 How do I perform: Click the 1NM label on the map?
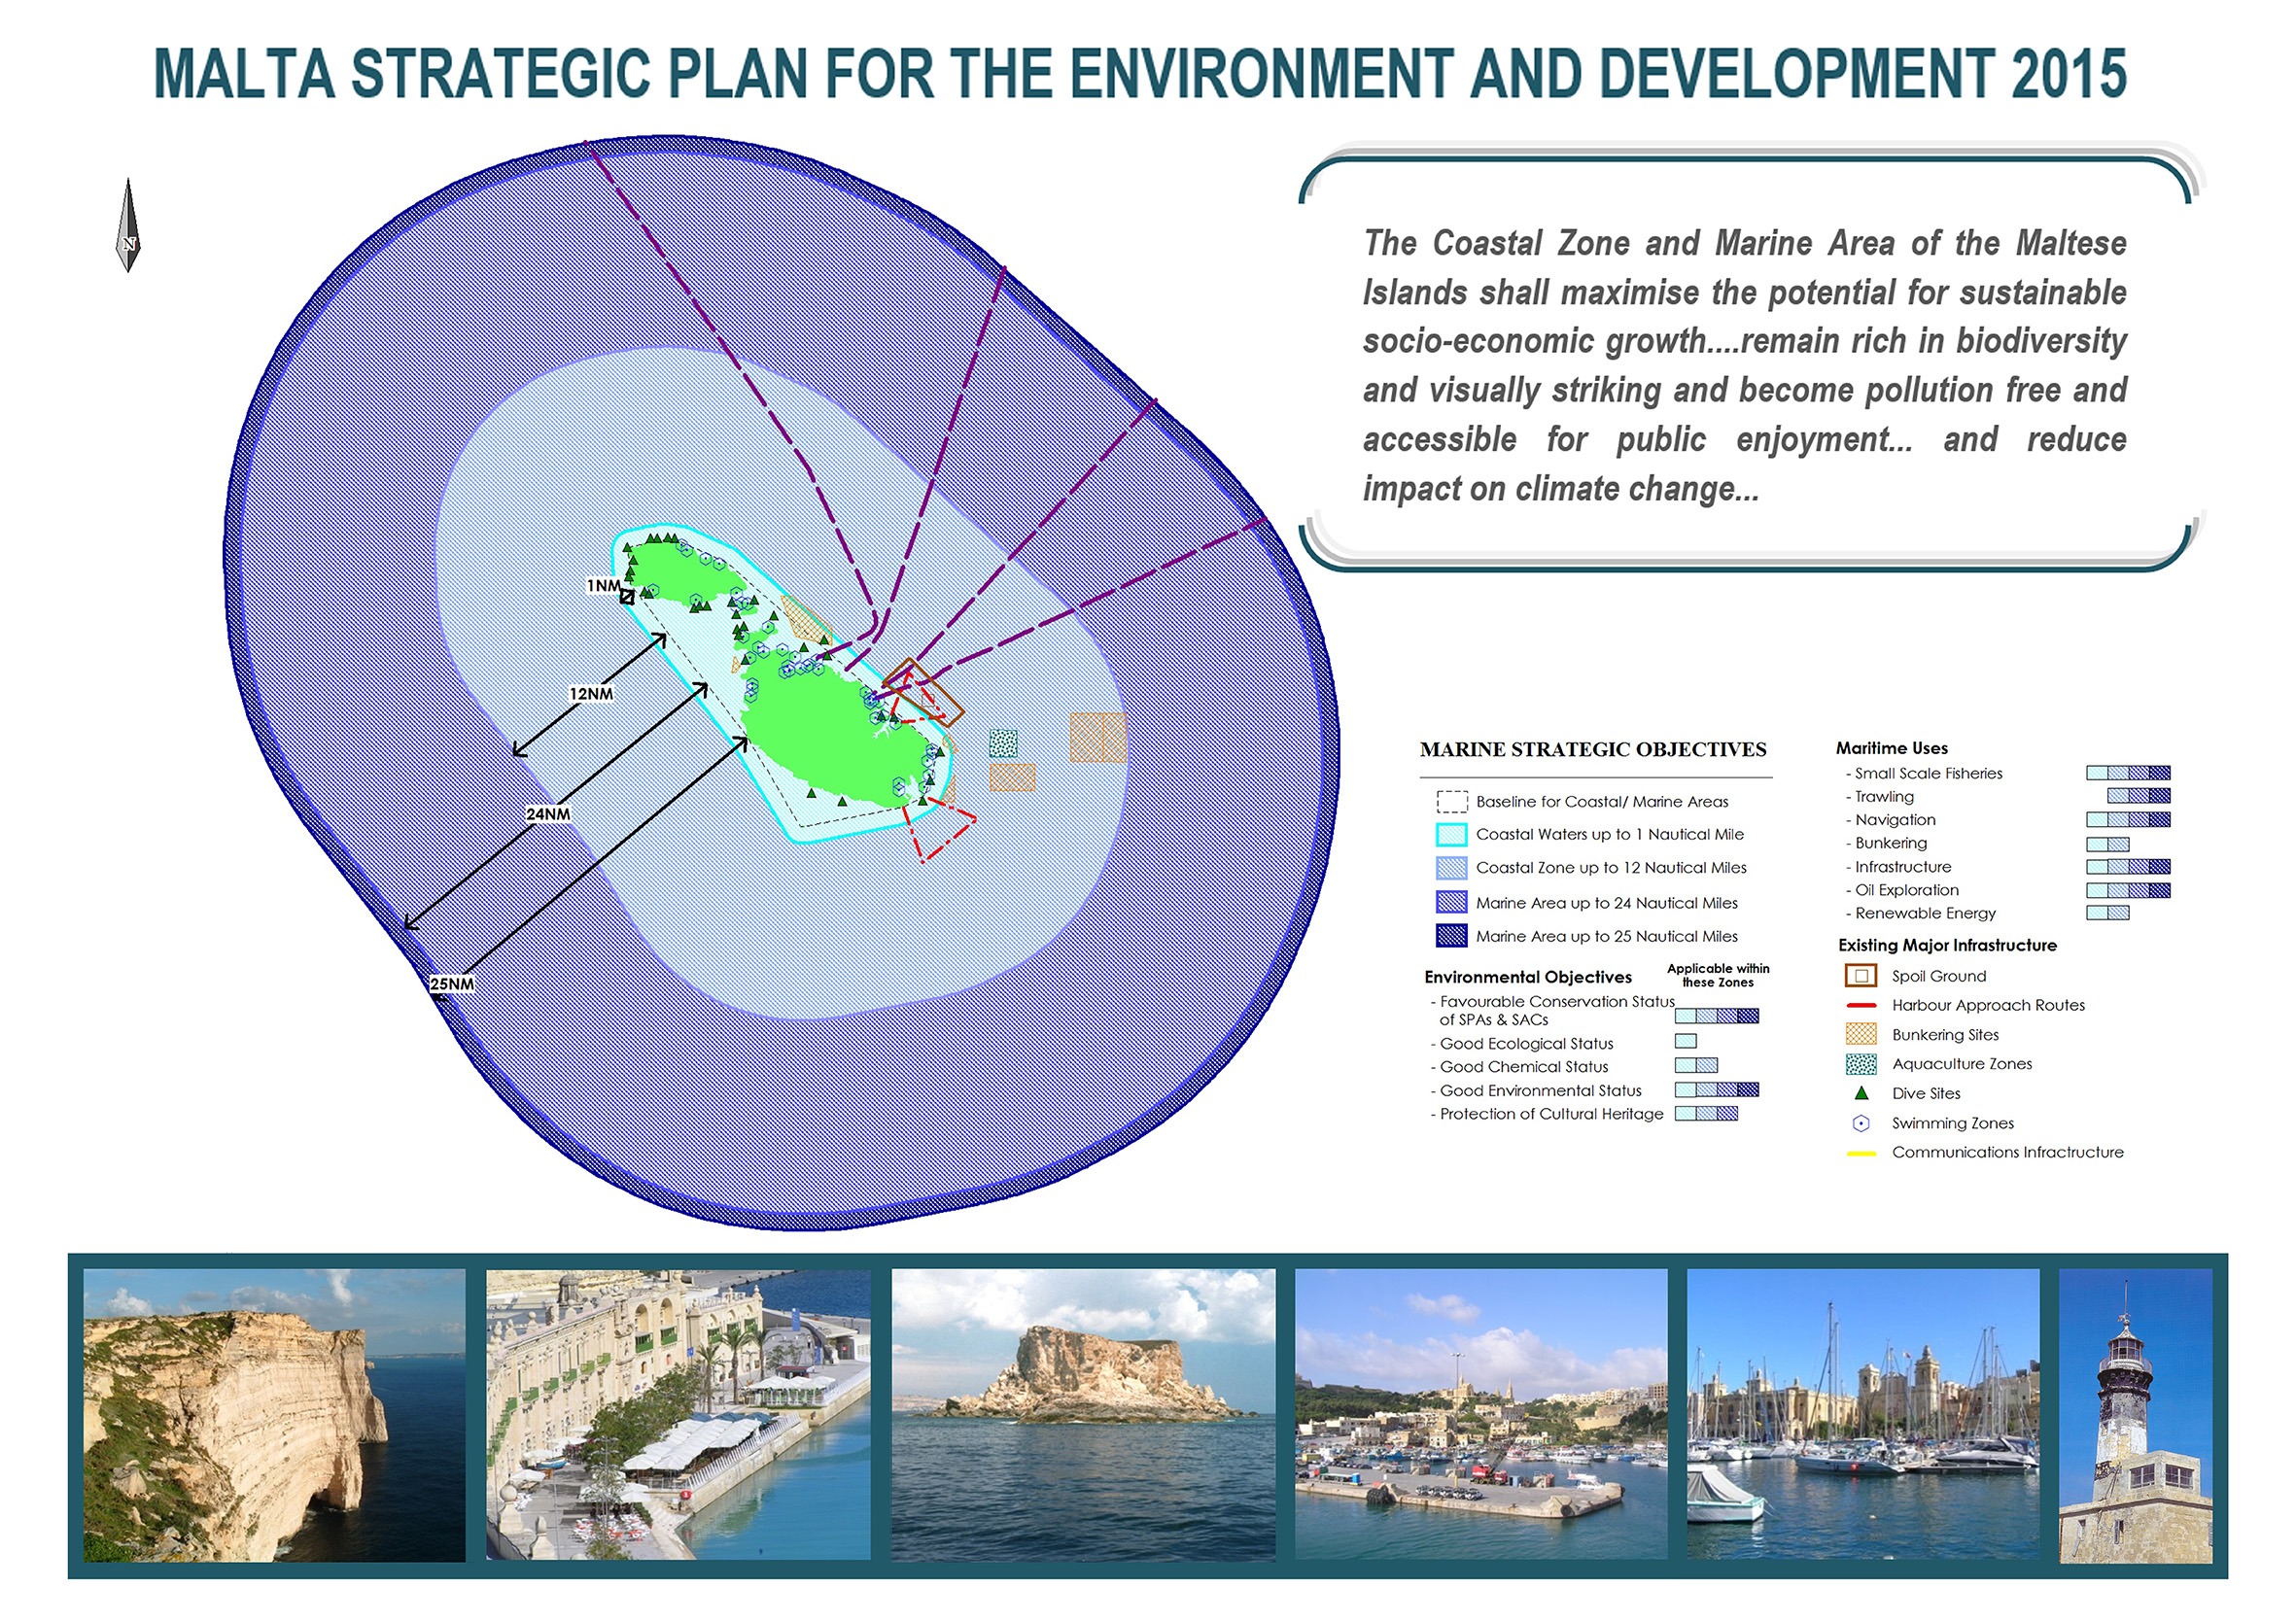coord(603,586)
